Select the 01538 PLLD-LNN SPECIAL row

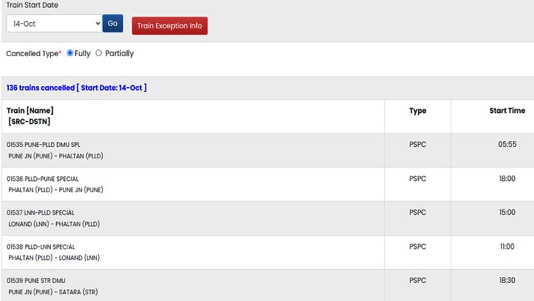tap(40, 247)
